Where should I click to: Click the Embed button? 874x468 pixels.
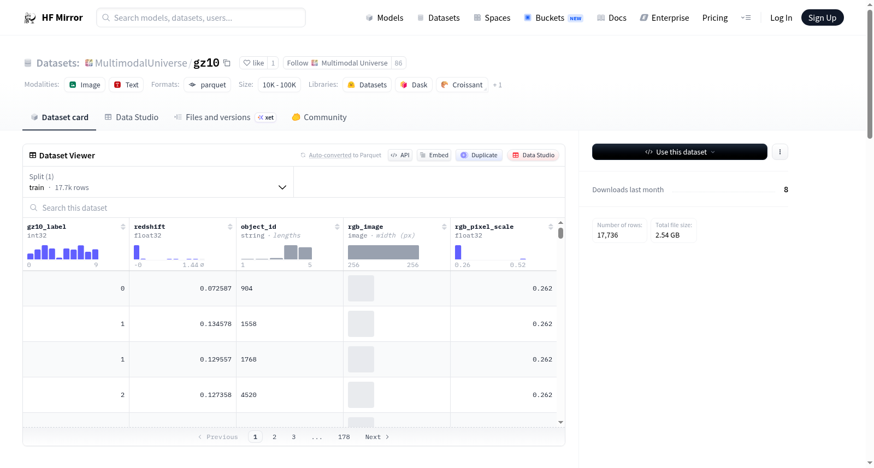pyautogui.click(x=434, y=155)
